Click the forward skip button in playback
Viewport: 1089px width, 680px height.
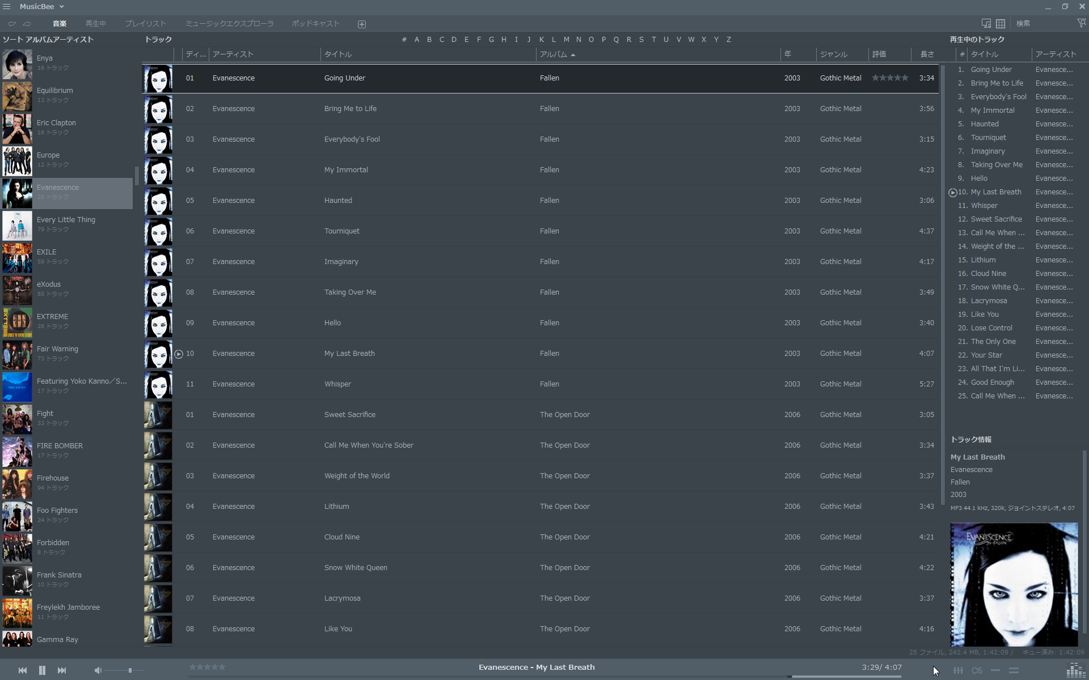(x=61, y=670)
